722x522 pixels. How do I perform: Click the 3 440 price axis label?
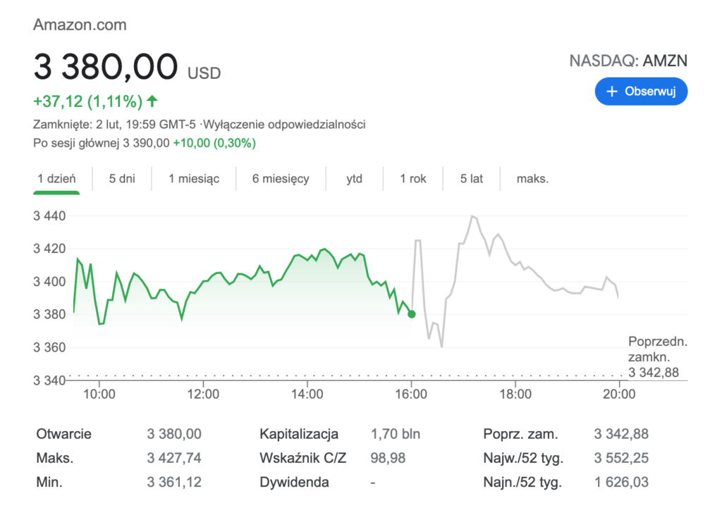point(49,216)
